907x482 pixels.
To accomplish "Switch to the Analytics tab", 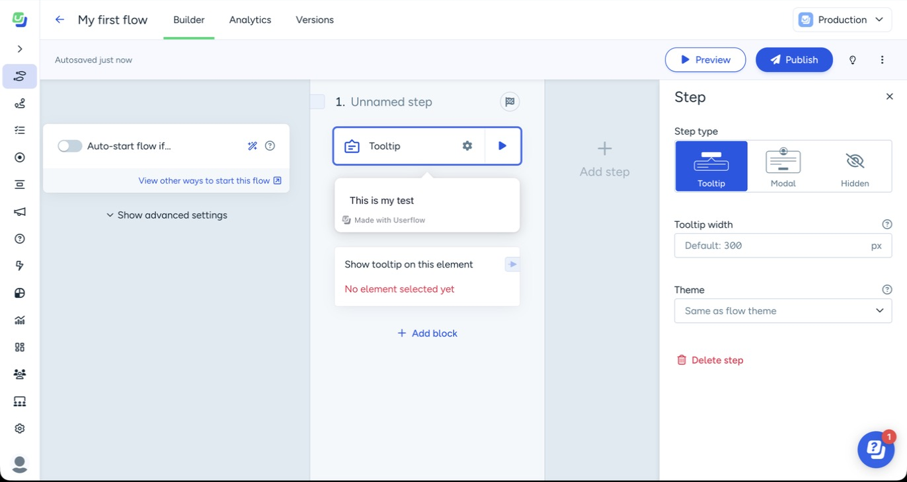I will coord(250,20).
